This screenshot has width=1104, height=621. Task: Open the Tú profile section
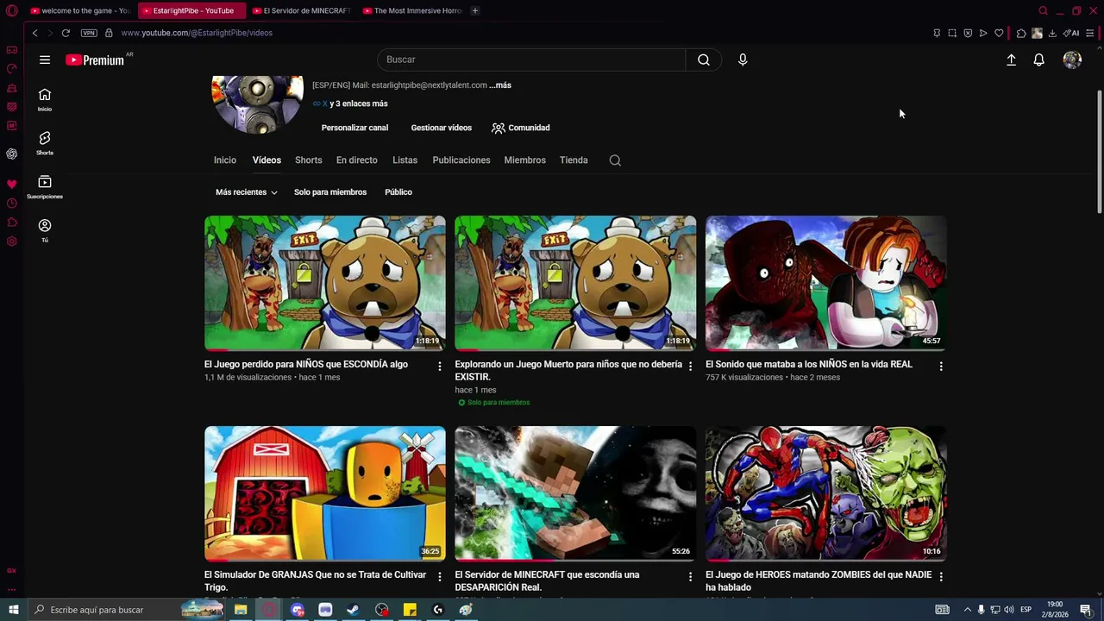click(45, 230)
